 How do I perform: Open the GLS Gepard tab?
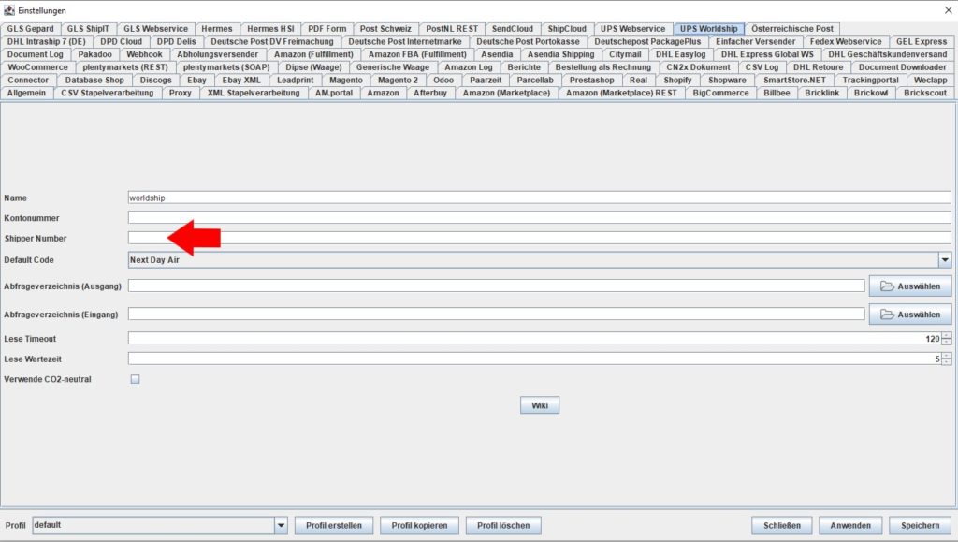31,29
